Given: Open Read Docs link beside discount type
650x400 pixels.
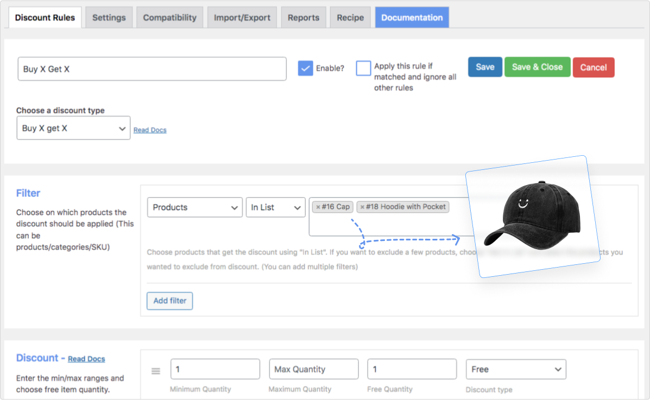Looking at the screenshot, I should point(150,130).
